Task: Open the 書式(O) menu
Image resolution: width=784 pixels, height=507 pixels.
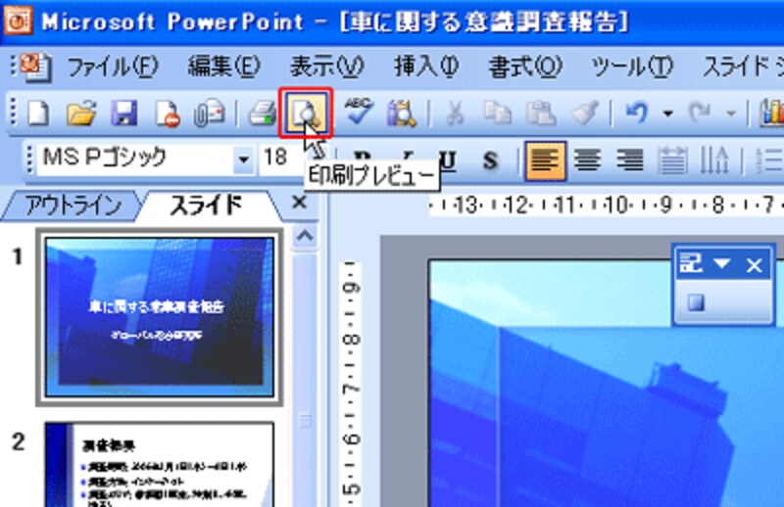Action: [525, 67]
